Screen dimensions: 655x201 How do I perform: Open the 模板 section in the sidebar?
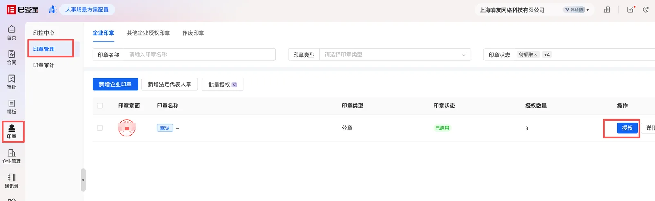11,107
